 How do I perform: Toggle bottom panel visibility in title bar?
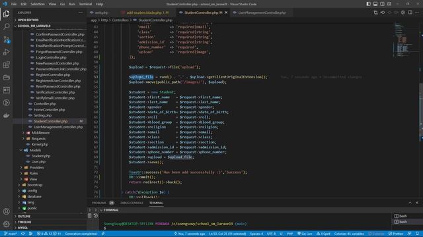pos(375,4)
